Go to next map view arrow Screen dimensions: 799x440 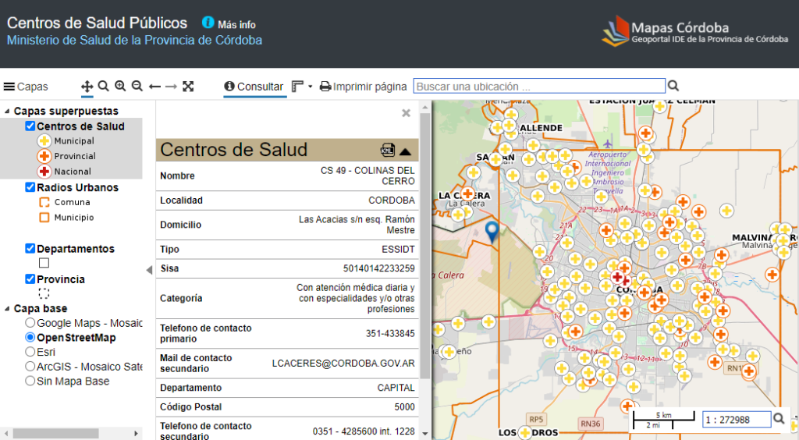(x=171, y=87)
